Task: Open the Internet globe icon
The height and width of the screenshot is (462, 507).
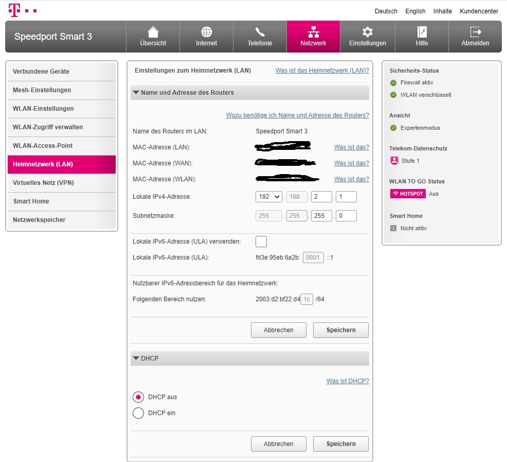Action: (x=206, y=32)
